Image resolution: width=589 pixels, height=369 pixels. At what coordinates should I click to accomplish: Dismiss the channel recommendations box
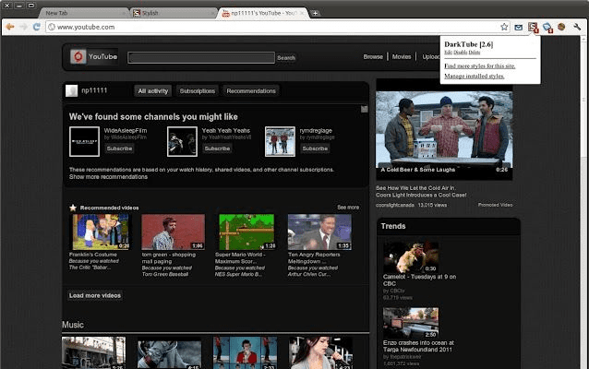coord(364,109)
